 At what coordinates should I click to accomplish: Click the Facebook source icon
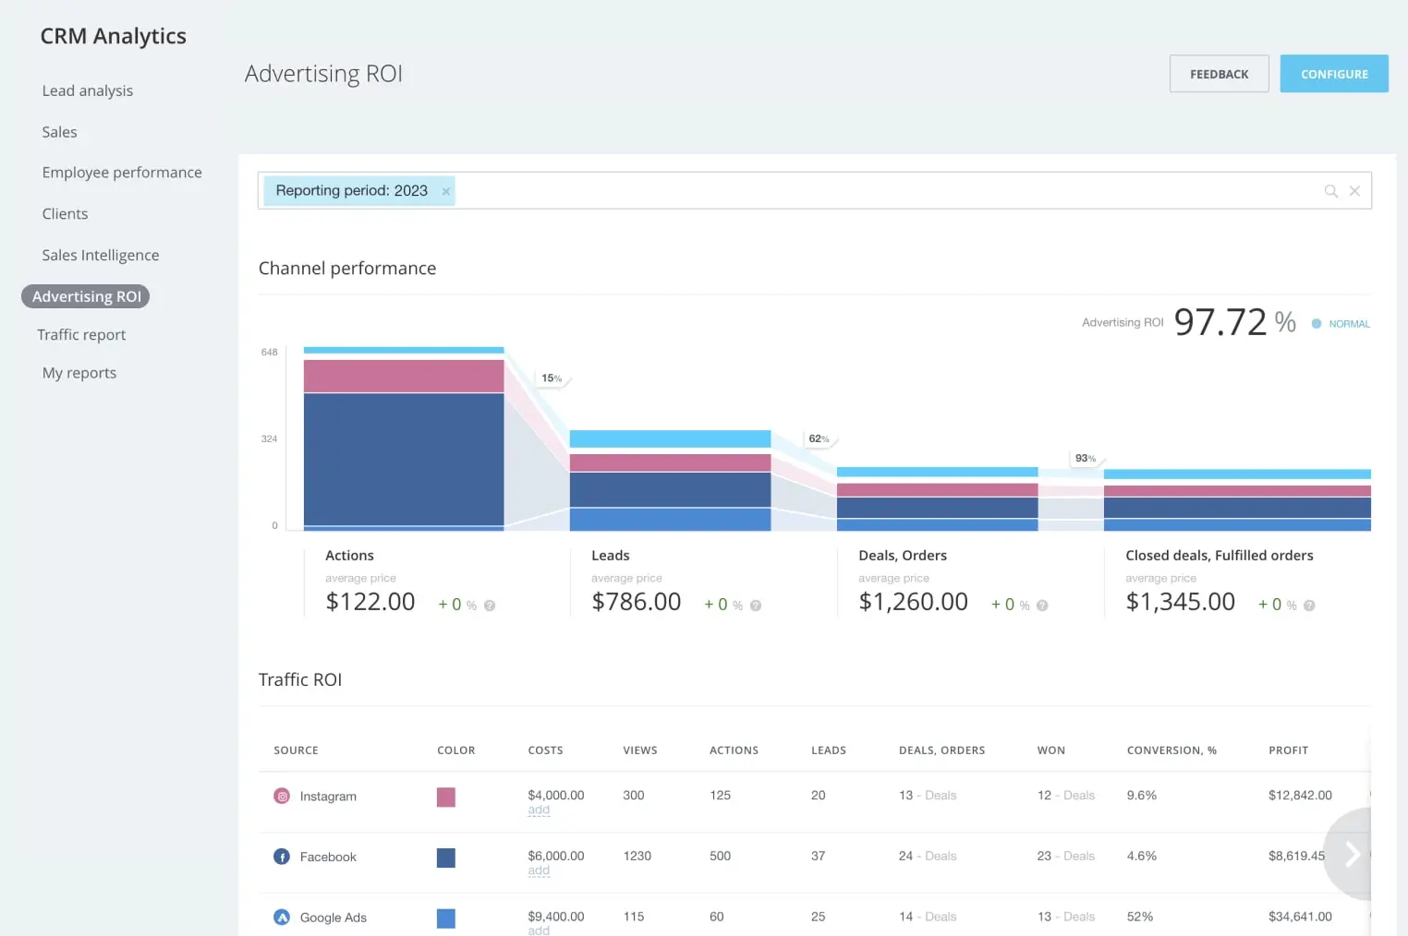point(282,857)
